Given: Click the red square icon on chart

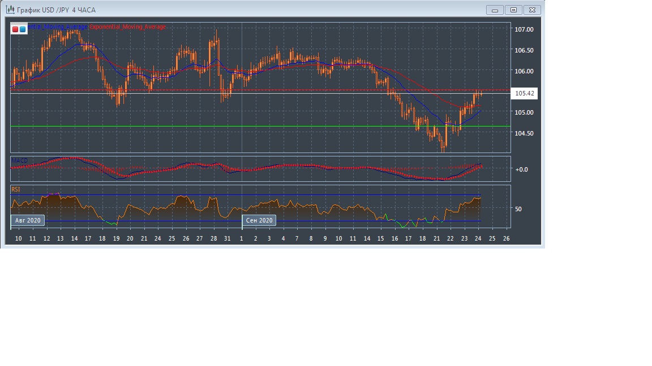Looking at the screenshot, I should (15, 29).
